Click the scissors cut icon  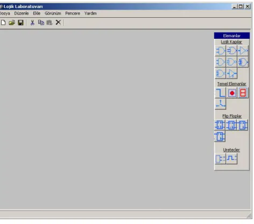click(32, 23)
